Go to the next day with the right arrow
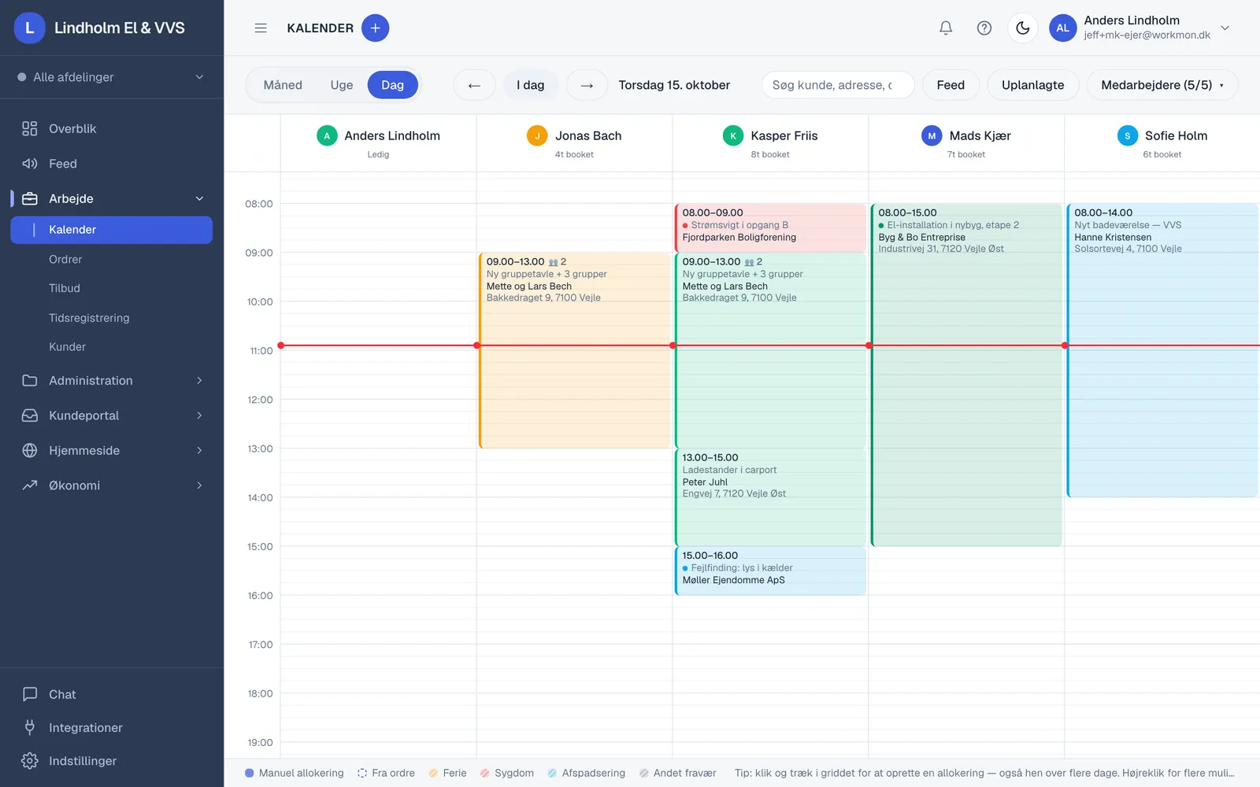The image size is (1260, 787). click(x=587, y=85)
